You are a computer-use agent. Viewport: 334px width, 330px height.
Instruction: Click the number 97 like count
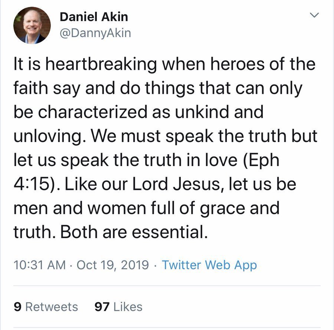[x=102, y=307]
